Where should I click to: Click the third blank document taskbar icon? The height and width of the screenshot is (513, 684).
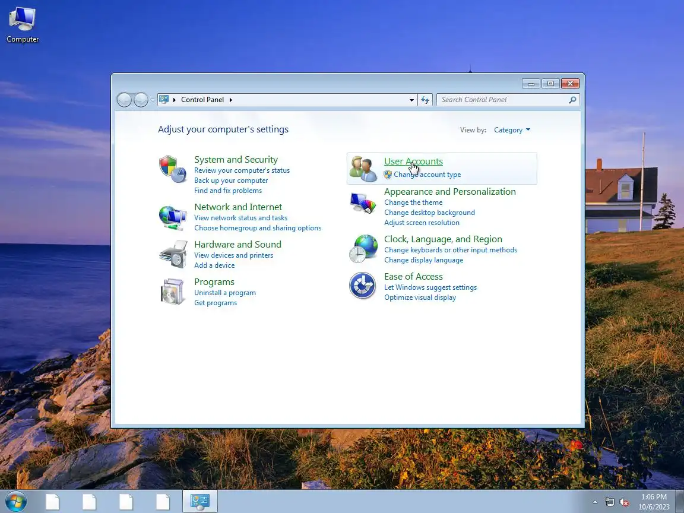click(126, 502)
